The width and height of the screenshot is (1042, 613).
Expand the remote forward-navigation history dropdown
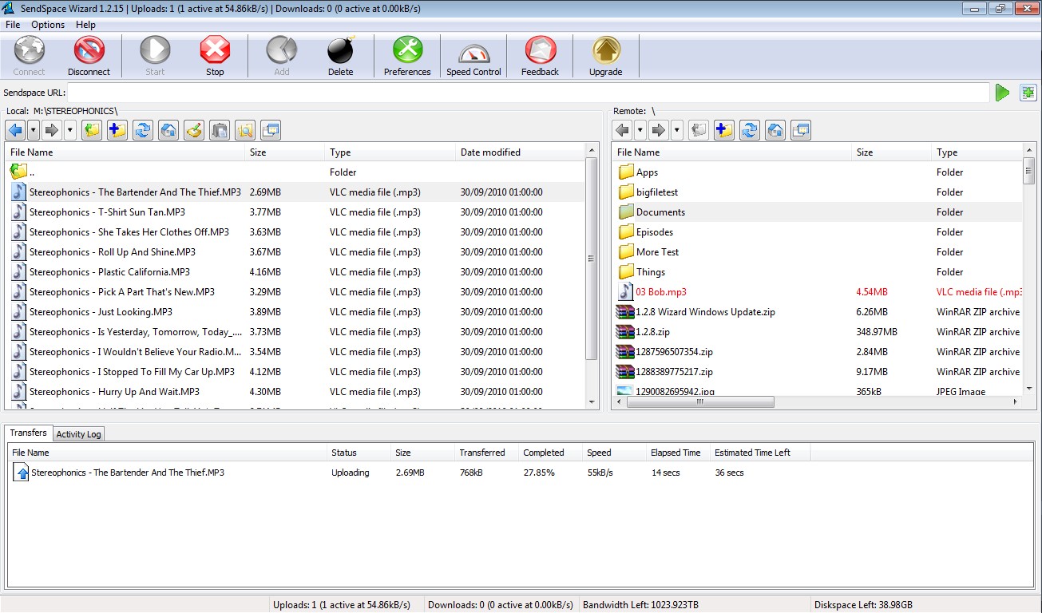pos(675,129)
